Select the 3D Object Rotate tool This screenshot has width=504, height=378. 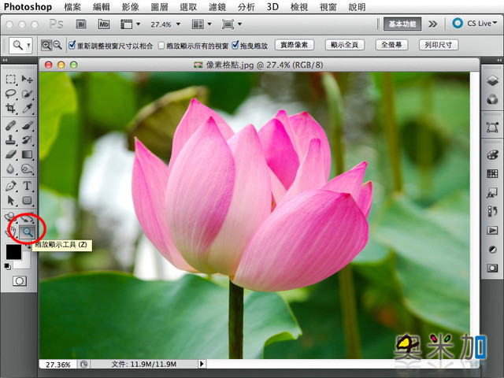[10, 217]
